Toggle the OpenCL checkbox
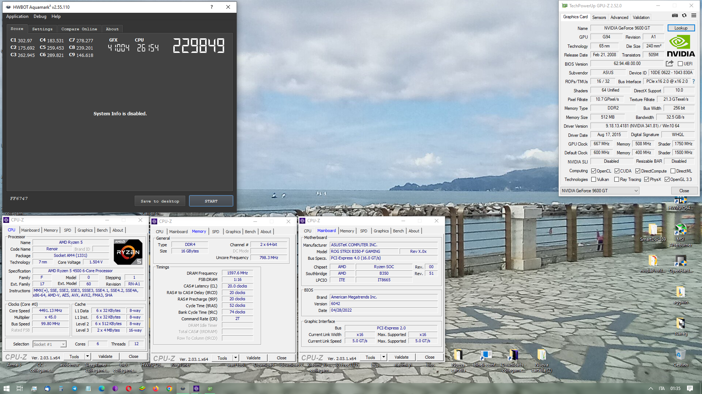The image size is (702, 394). [x=594, y=171]
